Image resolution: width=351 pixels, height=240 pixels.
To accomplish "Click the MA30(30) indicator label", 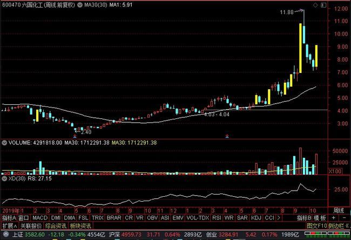I will (96, 5).
